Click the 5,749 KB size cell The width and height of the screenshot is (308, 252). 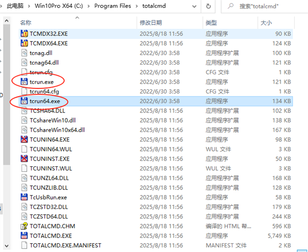click(x=279, y=236)
